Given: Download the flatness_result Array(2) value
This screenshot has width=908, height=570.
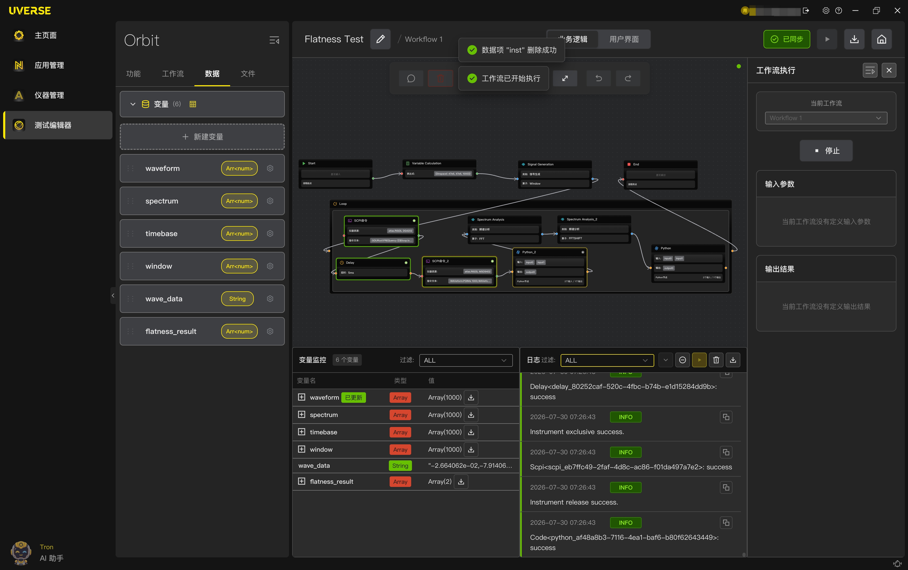Looking at the screenshot, I should pyautogui.click(x=461, y=482).
